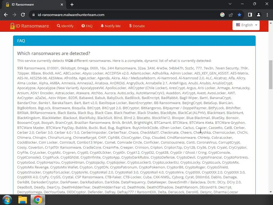
Task: Expand the English language dropdown
Action: click(x=246, y=25)
